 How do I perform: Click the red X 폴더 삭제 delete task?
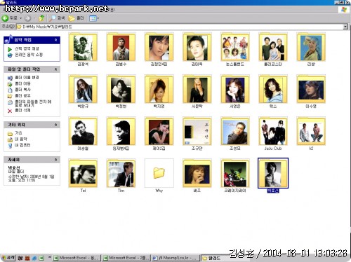[x=19, y=111]
